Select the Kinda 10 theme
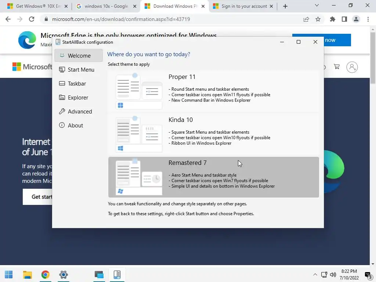The width and height of the screenshot is (376, 282). click(x=213, y=134)
